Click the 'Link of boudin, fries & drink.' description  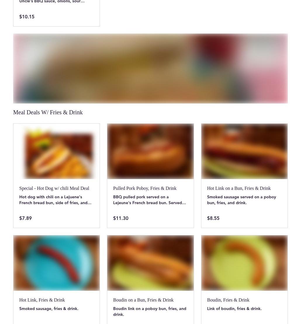click(x=234, y=309)
